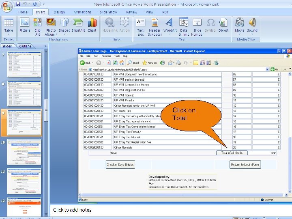Switch to the Home ribbon tab
Viewport: 292px width, 219px height.
tap(23, 12)
